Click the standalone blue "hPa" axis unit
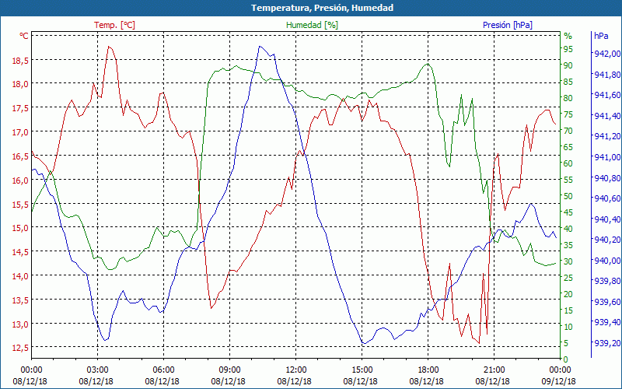Image resolution: width=622 pixels, height=389 pixels. pyautogui.click(x=601, y=36)
